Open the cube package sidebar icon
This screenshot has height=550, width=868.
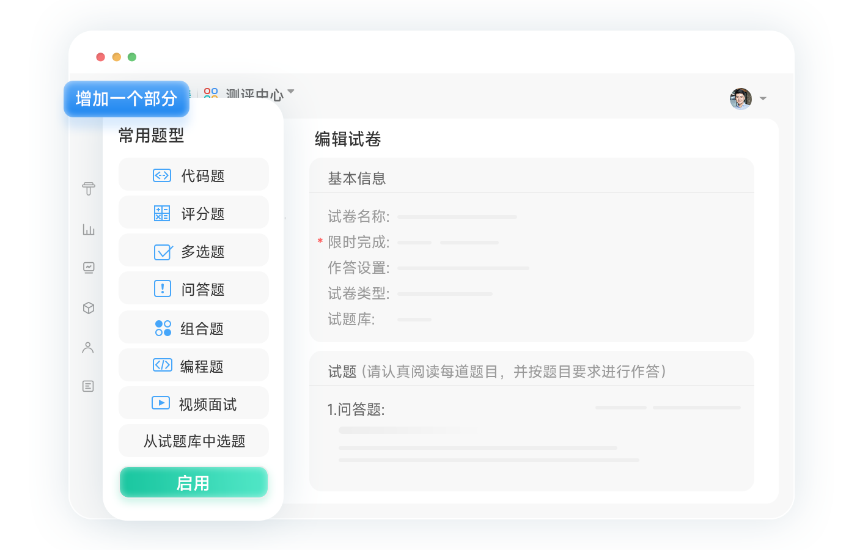click(89, 308)
